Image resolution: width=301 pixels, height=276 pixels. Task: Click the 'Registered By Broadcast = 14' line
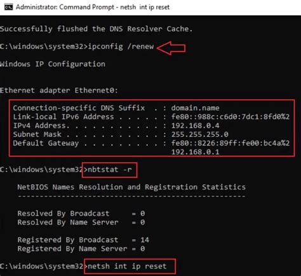pyautogui.click(x=83, y=240)
